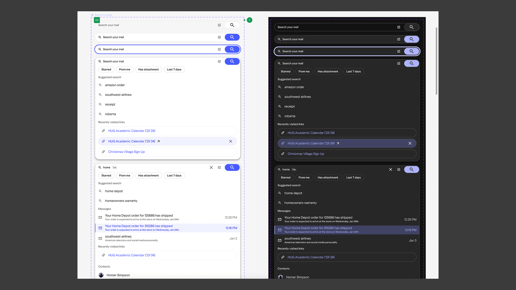The width and height of the screenshot is (516, 290).
Task: Select Homer Simpson contact in light panel
Action: 118,275
